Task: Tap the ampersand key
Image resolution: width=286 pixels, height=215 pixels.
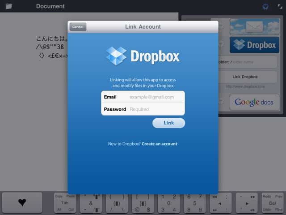Action: 91,203
